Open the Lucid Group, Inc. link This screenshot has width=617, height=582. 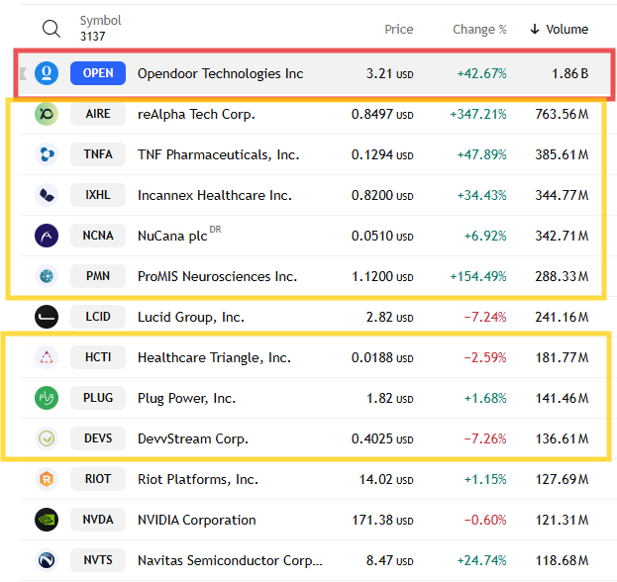191,317
